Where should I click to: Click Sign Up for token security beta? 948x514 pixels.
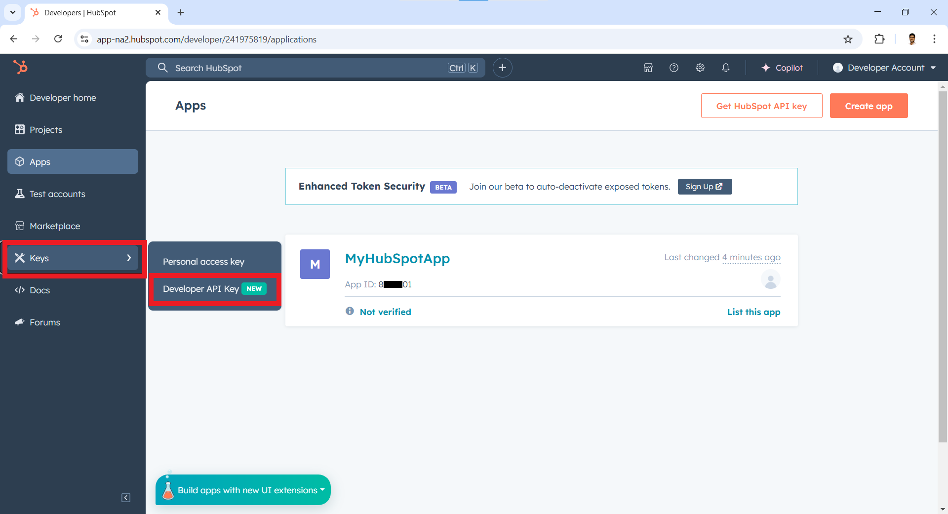point(705,187)
